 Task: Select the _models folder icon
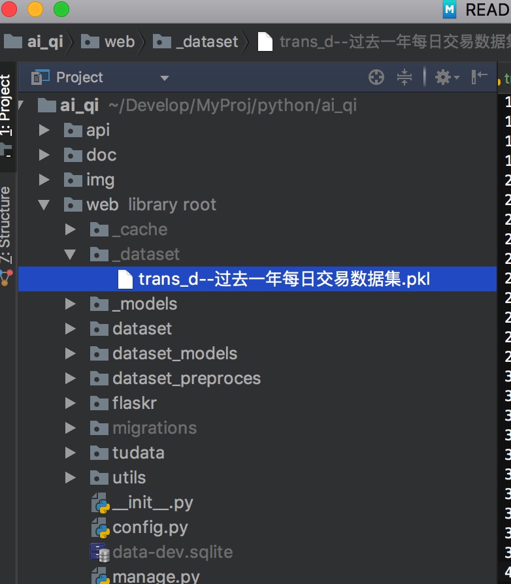(x=99, y=304)
